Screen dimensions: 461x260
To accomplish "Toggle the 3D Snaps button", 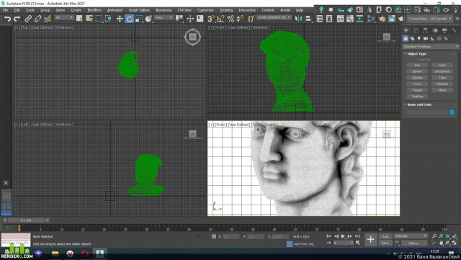I will [x=211, y=19].
